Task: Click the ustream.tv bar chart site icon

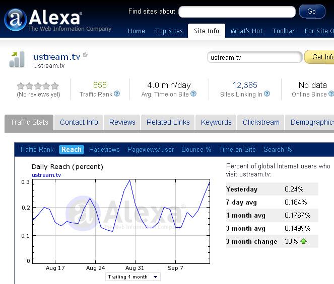Action: [17, 59]
